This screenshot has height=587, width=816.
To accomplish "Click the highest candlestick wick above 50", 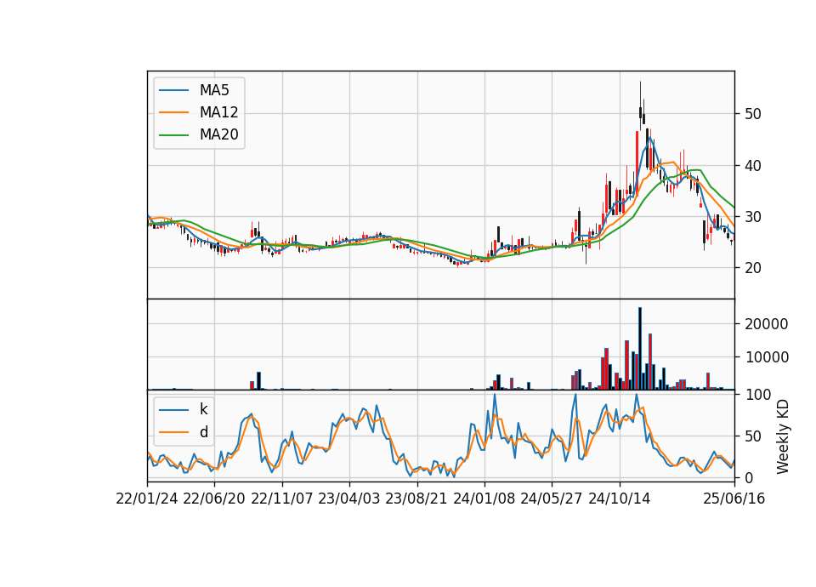I will pos(640,94).
